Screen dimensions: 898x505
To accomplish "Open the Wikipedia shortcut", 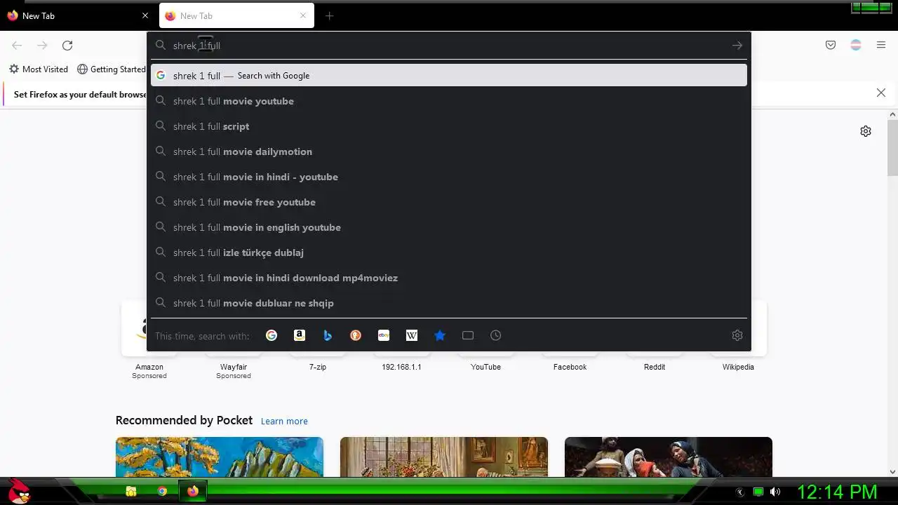I will 738,367.
